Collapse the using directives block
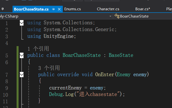Viewport: 172px width, 108px height. [22, 23]
